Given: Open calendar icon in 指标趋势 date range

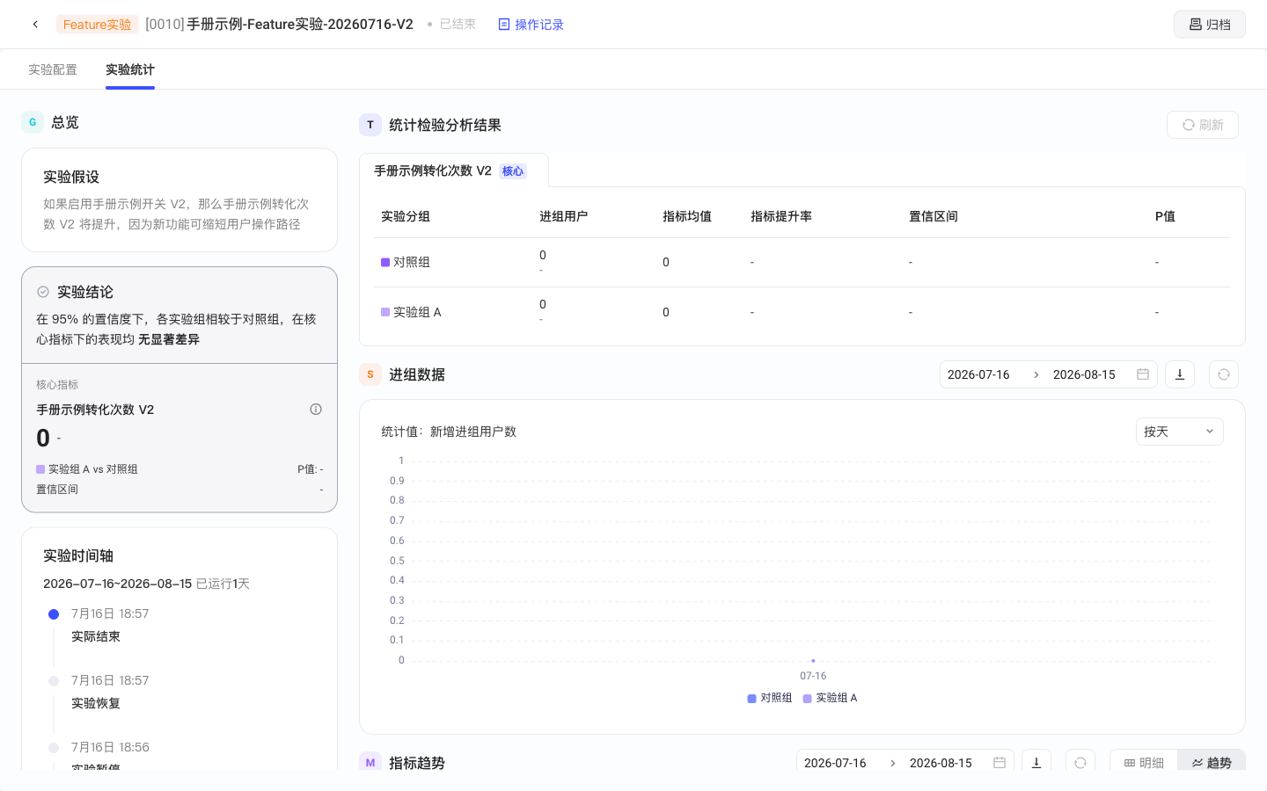Looking at the screenshot, I should point(1000,763).
